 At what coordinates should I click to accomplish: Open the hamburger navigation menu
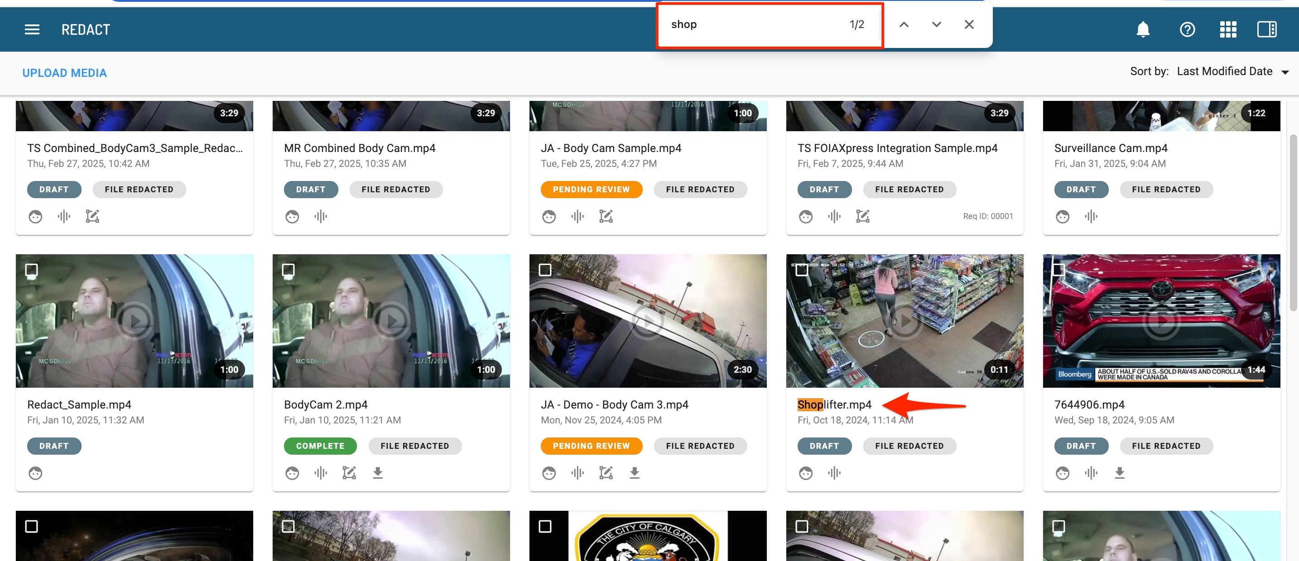[32, 30]
